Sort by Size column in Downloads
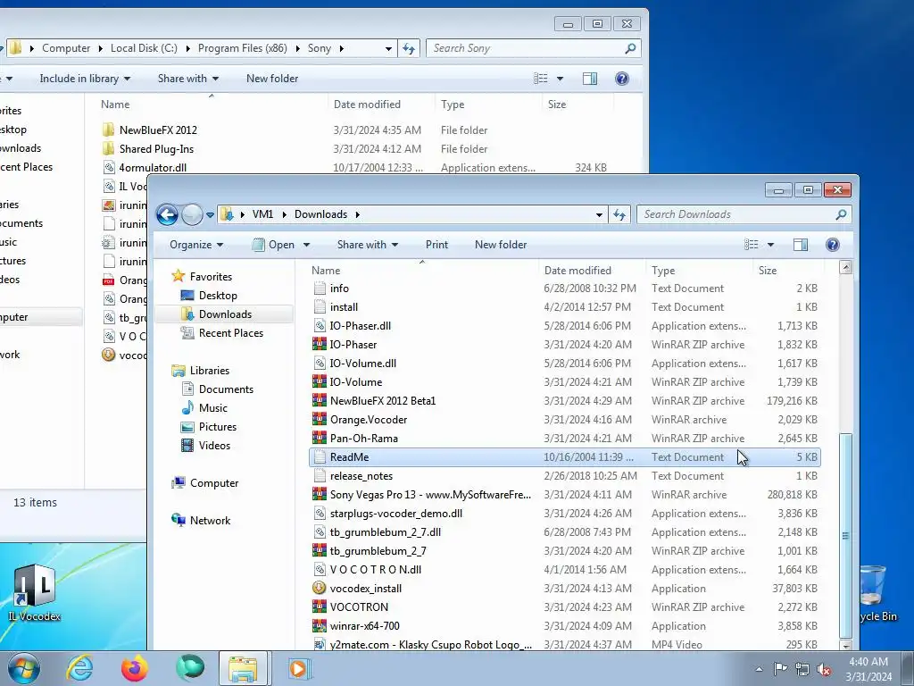 click(789, 270)
